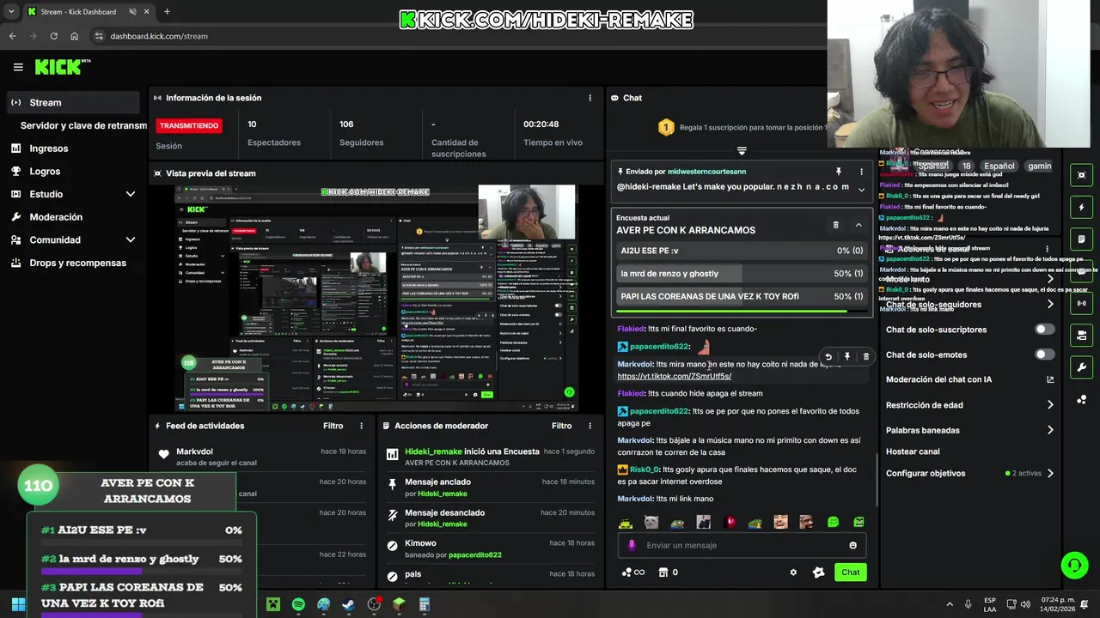Click the Enviar un mensaje input field

tap(742, 545)
